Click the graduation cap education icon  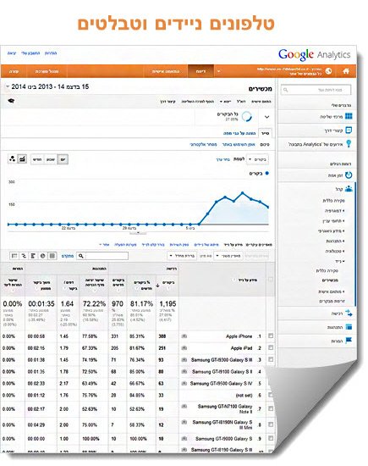(11, 101)
